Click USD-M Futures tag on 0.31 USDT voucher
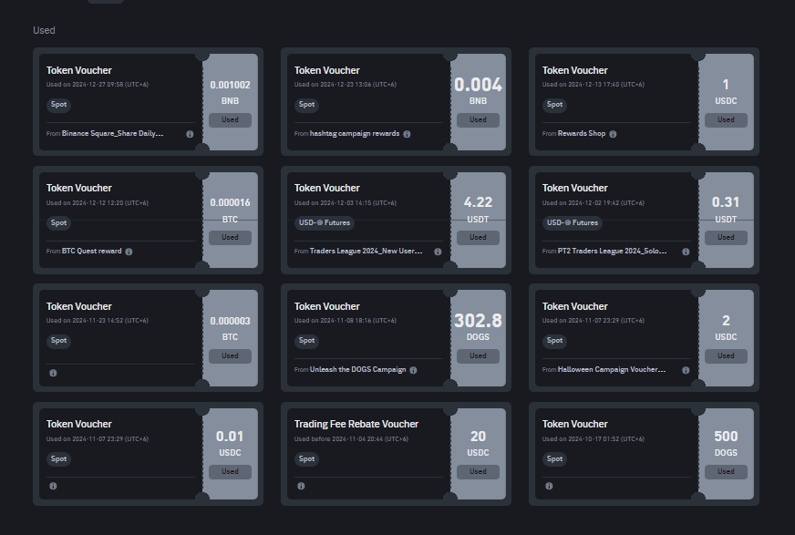The width and height of the screenshot is (795, 535). [x=573, y=223]
